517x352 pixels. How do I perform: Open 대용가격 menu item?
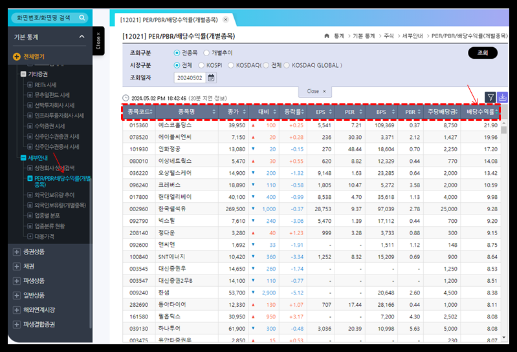(x=44, y=236)
